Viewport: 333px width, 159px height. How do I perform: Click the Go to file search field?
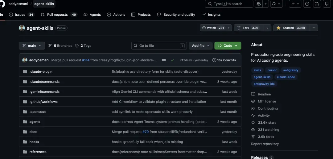pyautogui.click(x=159, y=46)
